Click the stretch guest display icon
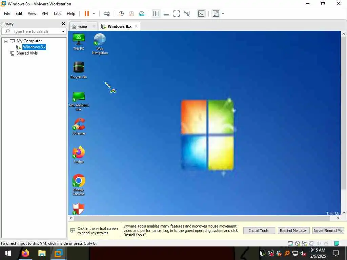The width and height of the screenshot is (347, 260). 216,14
